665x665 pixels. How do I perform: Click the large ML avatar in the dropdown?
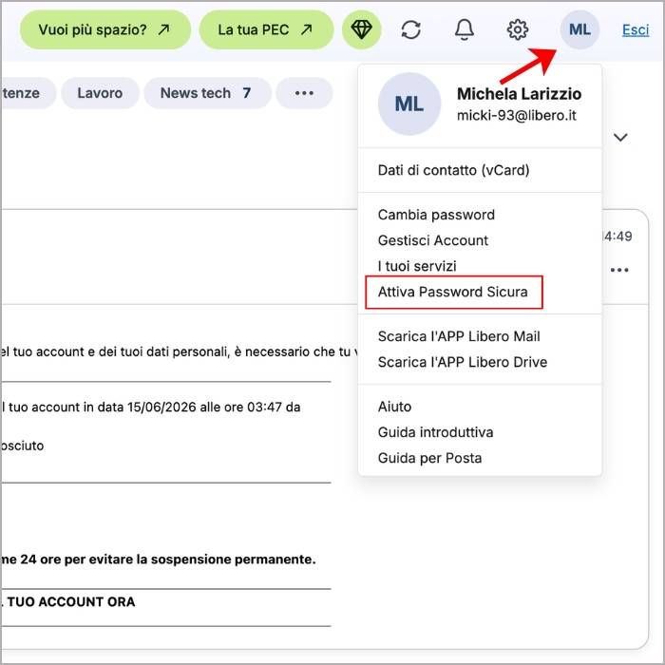coord(409,104)
